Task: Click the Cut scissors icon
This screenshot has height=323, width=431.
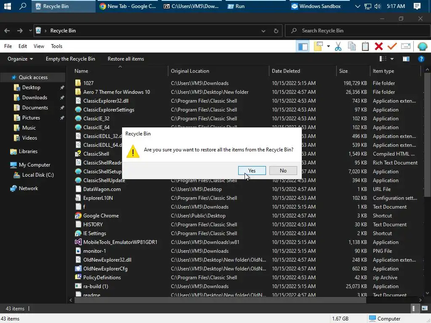Action: (338, 46)
